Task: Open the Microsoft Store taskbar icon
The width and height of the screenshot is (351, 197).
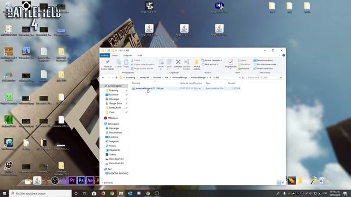Action: tap(94, 193)
